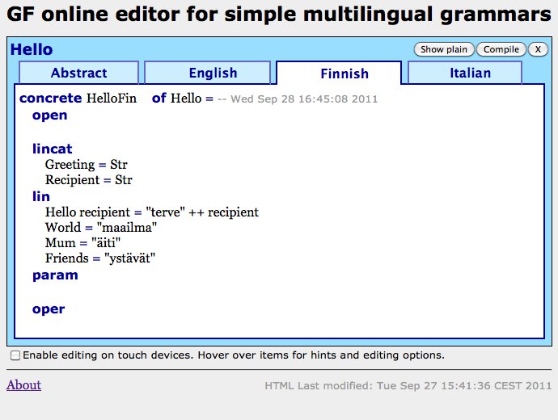The width and height of the screenshot is (558, 420).
Task: Open the English tab
Action: pos(213,73)
